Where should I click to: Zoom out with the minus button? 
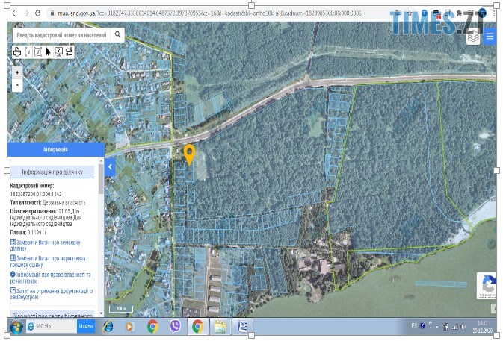[x=17, y=85]
